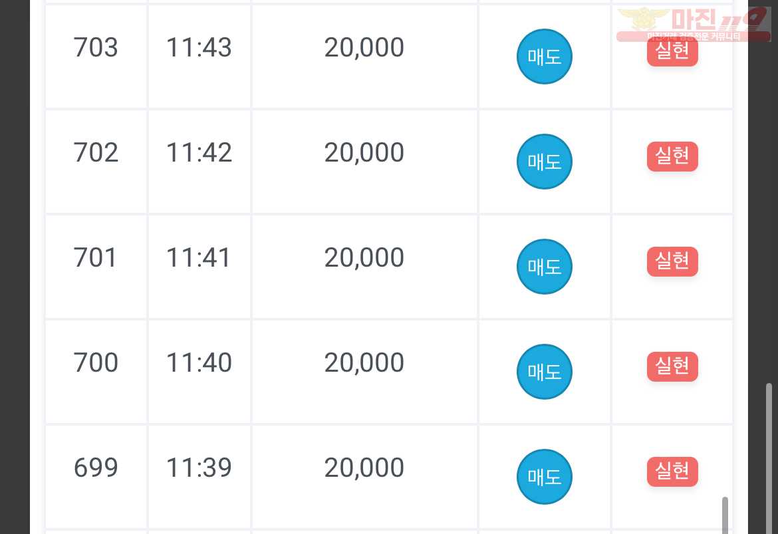Click the blue 매도 circle in row 701
The width and height of the screenshot is (778, 534).
tap(545, 267)
